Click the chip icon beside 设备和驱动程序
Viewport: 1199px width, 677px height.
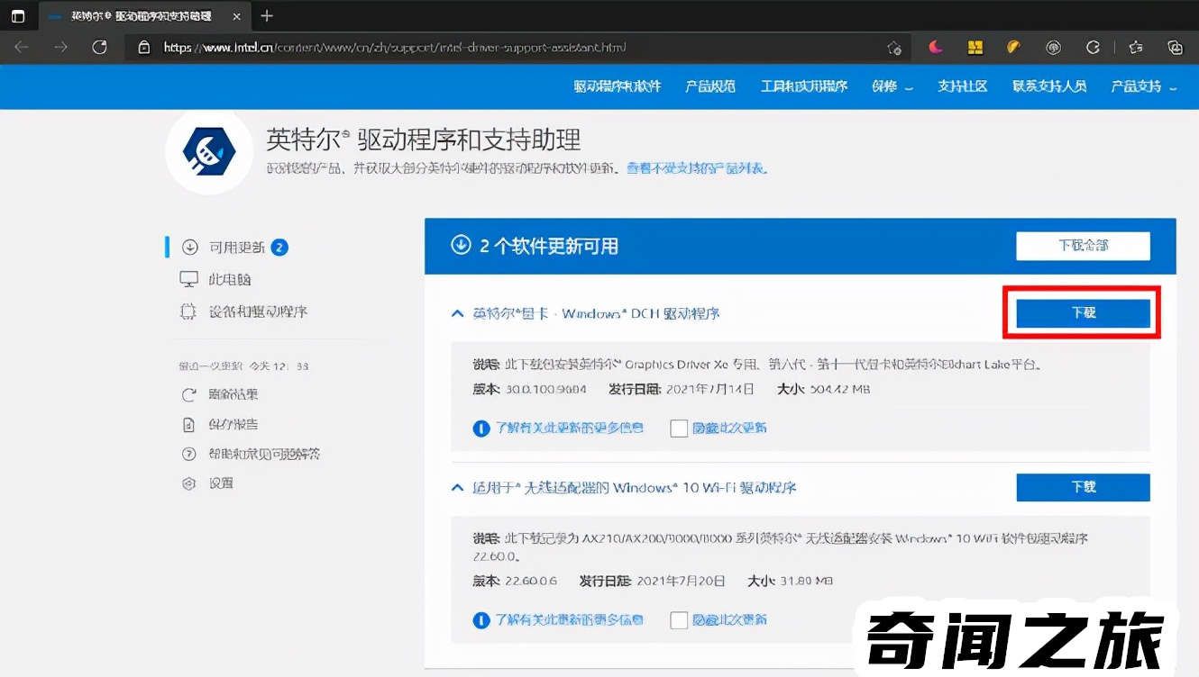(x=189, y=311)
